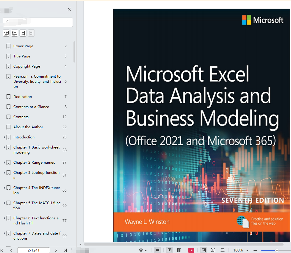The image size is (291, 253).
Task: Jump to last page button
Action: click(65, 250)
